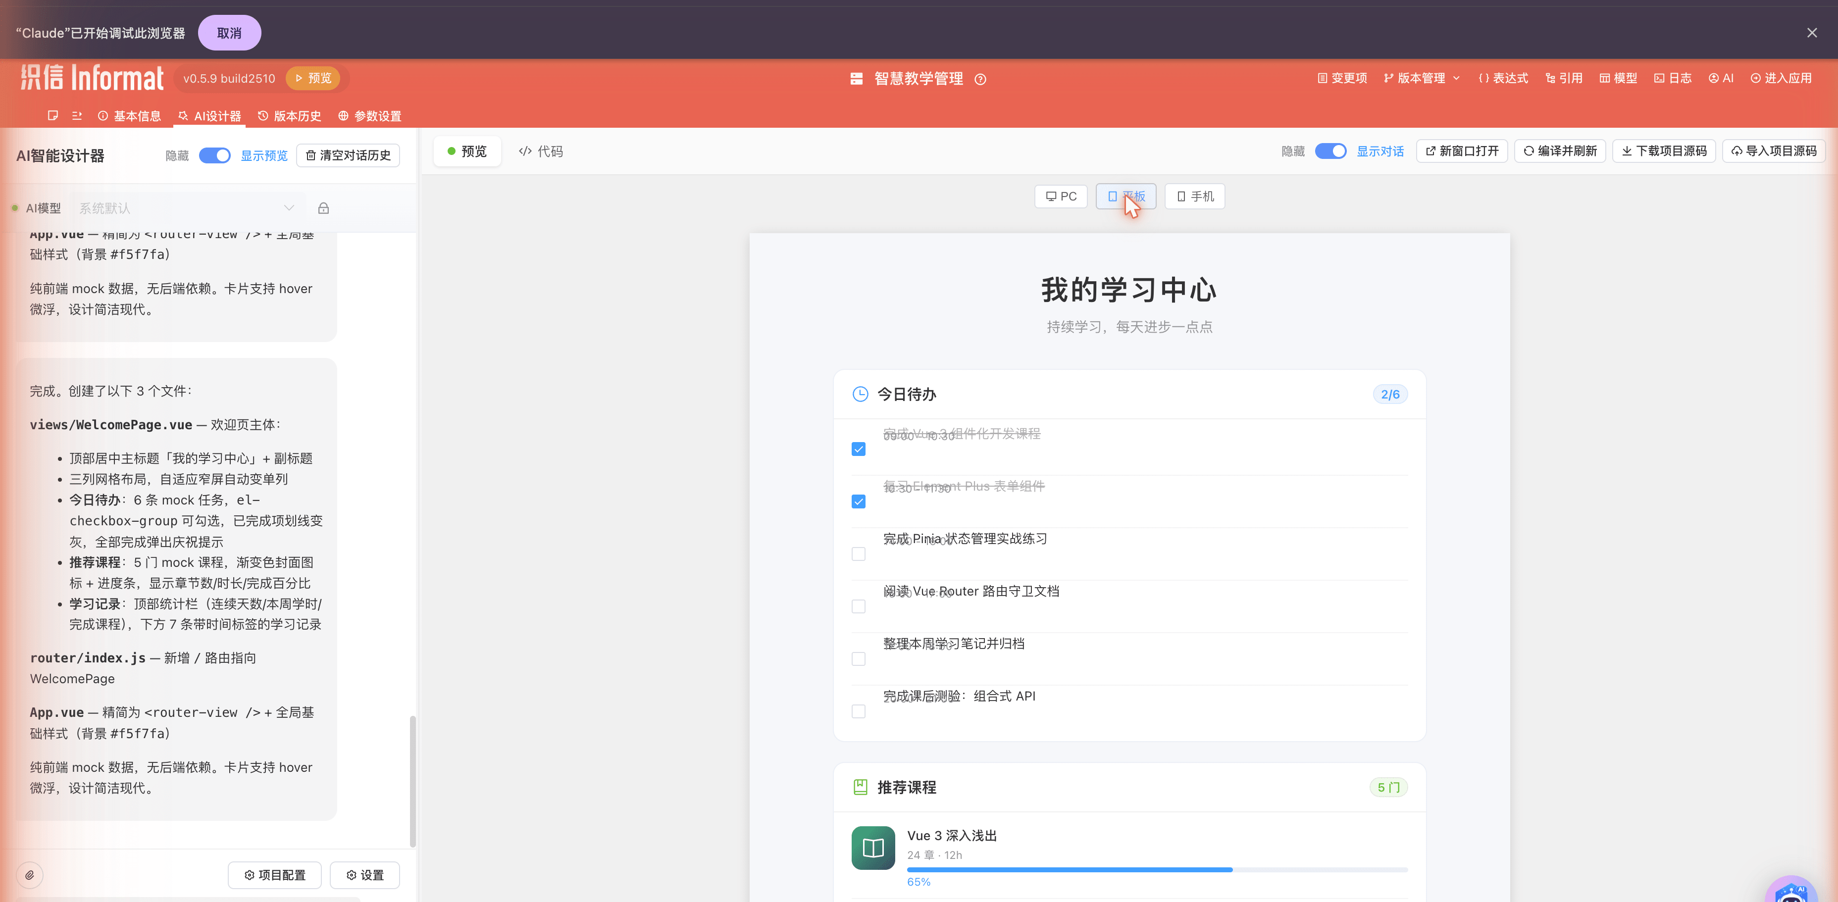Click the collapse list icon beside 基本信息
This screenshot has width=1838, height=902.
(x=77, y=116)
